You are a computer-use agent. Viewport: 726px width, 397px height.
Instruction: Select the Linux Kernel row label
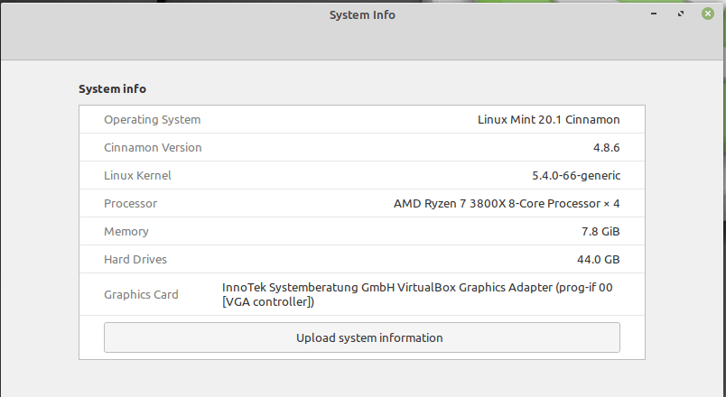tap(137, 175)
